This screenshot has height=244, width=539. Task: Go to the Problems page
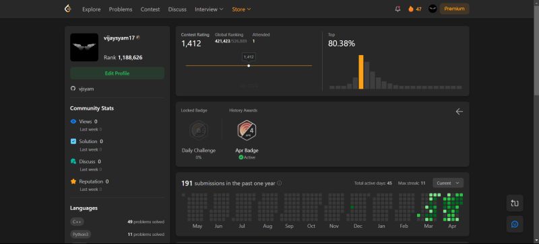(121, 9)
